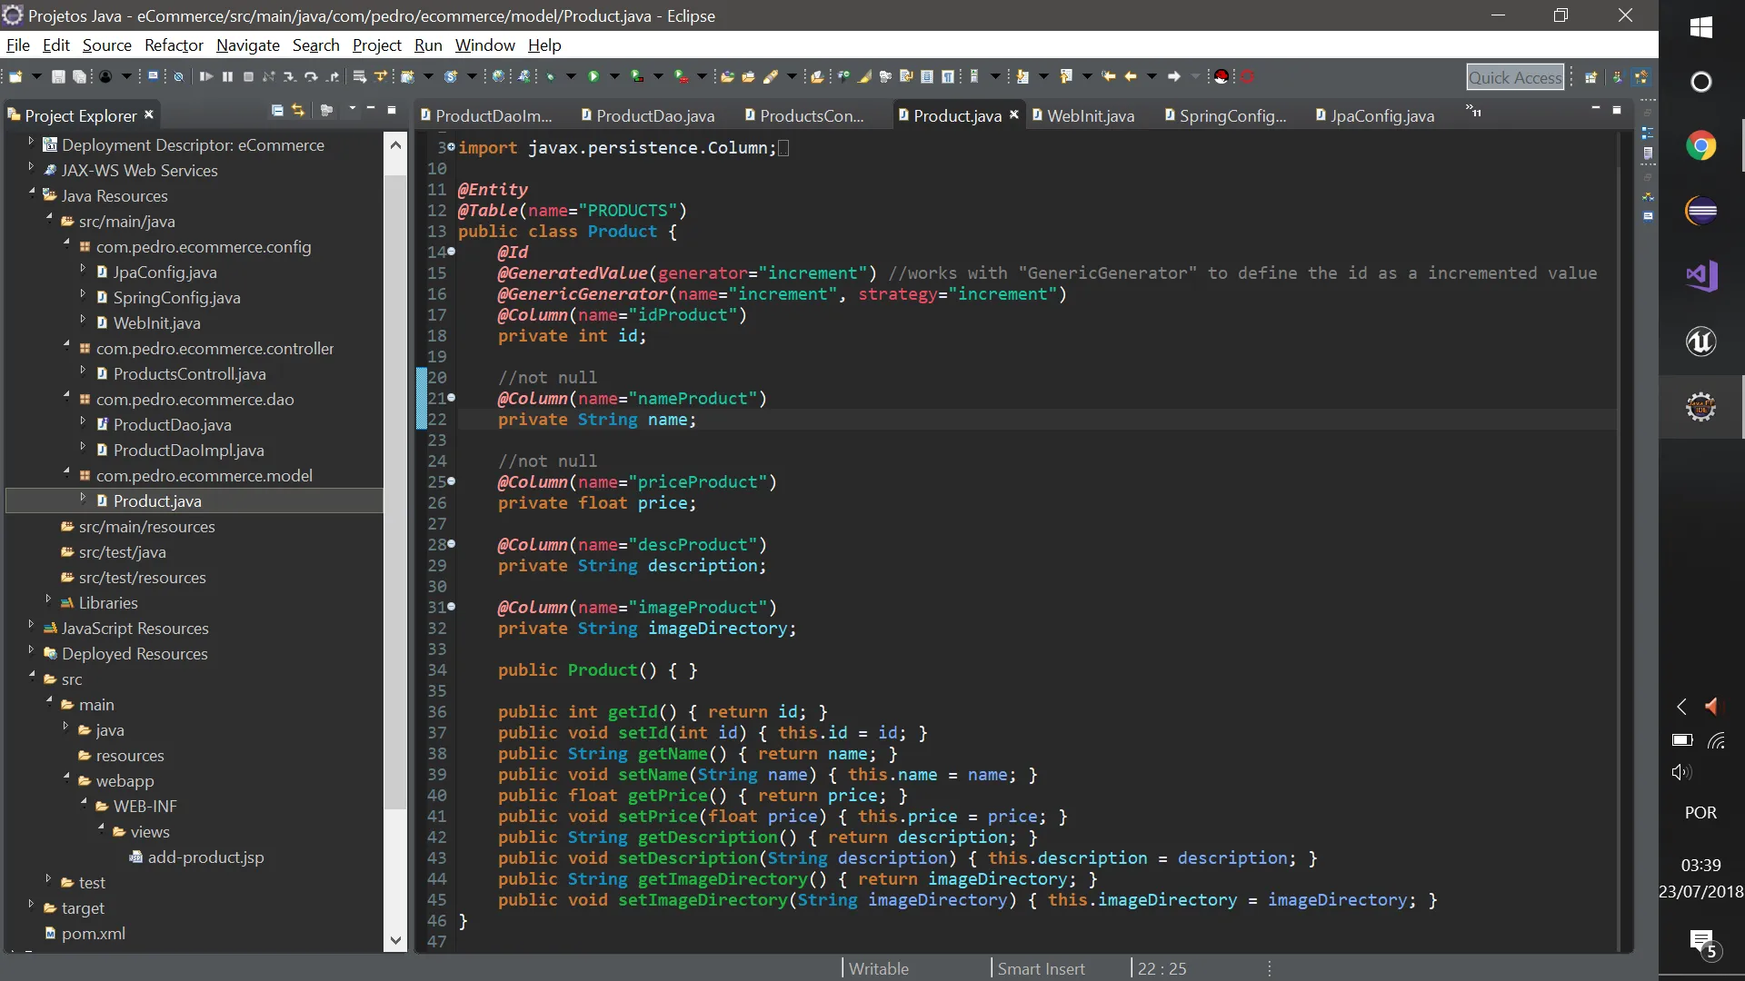Click the green Run button
The image size is (1745, 981).
(593, 77)
